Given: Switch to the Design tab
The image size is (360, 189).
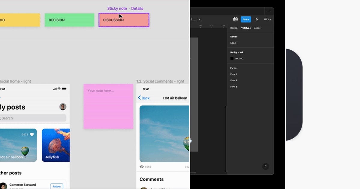Looking at the screenshot, I should click(234, 28).
